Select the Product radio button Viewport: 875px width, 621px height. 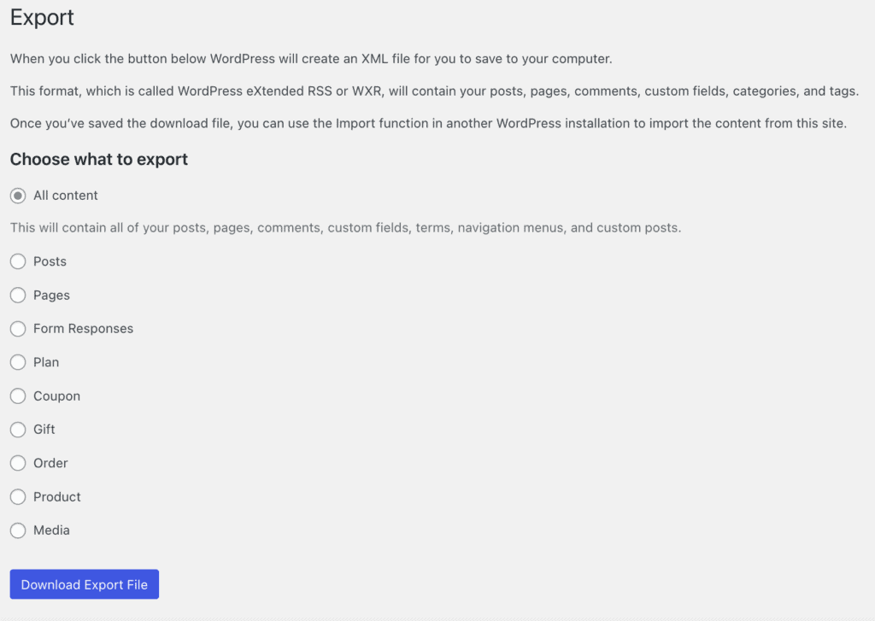click(18, 496)
